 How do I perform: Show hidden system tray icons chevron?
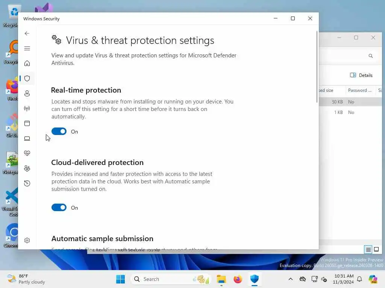[291, 279]
